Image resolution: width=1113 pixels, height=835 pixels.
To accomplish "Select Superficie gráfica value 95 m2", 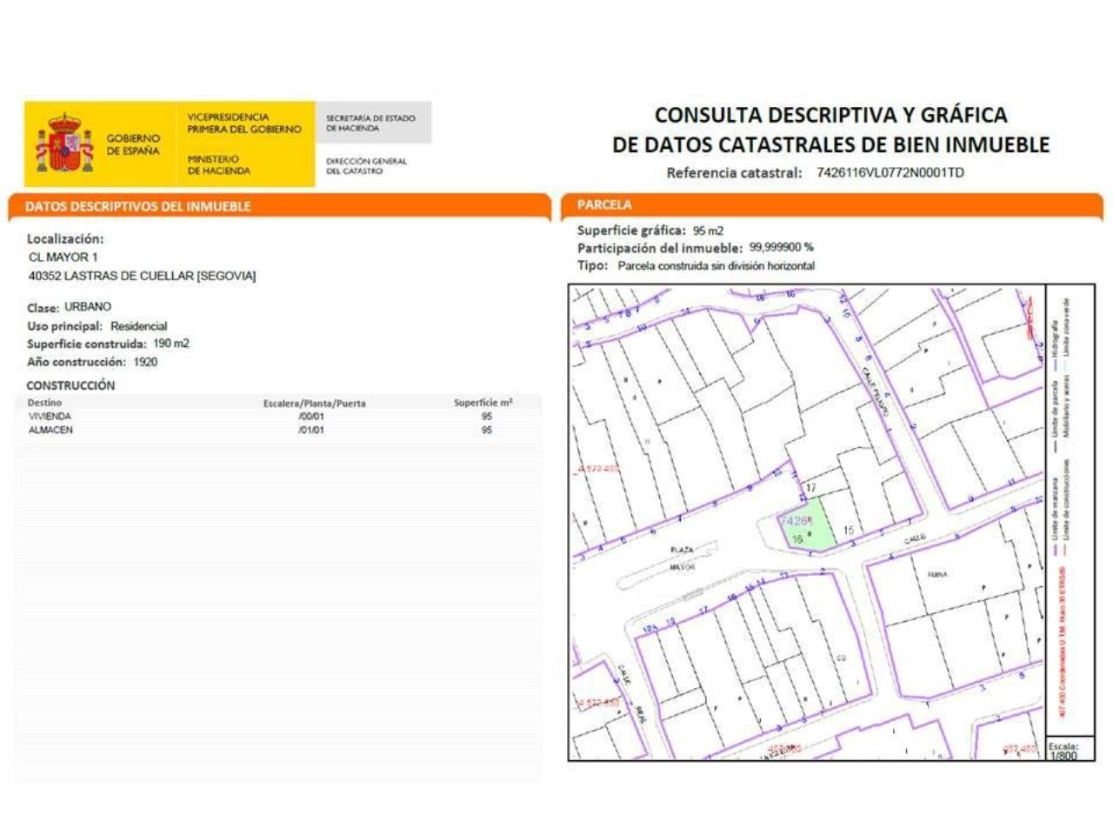I will [708, 230].
